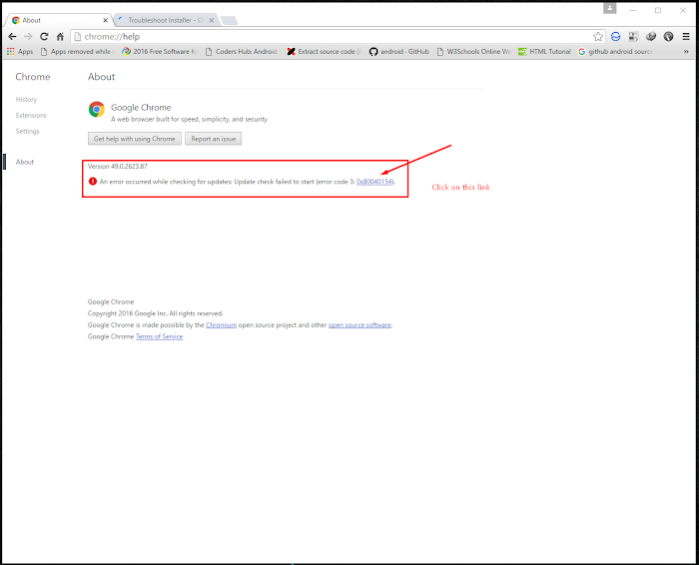
Task: Click the Version 49.0.2623.87 text
Action: (x=118, y=166)
